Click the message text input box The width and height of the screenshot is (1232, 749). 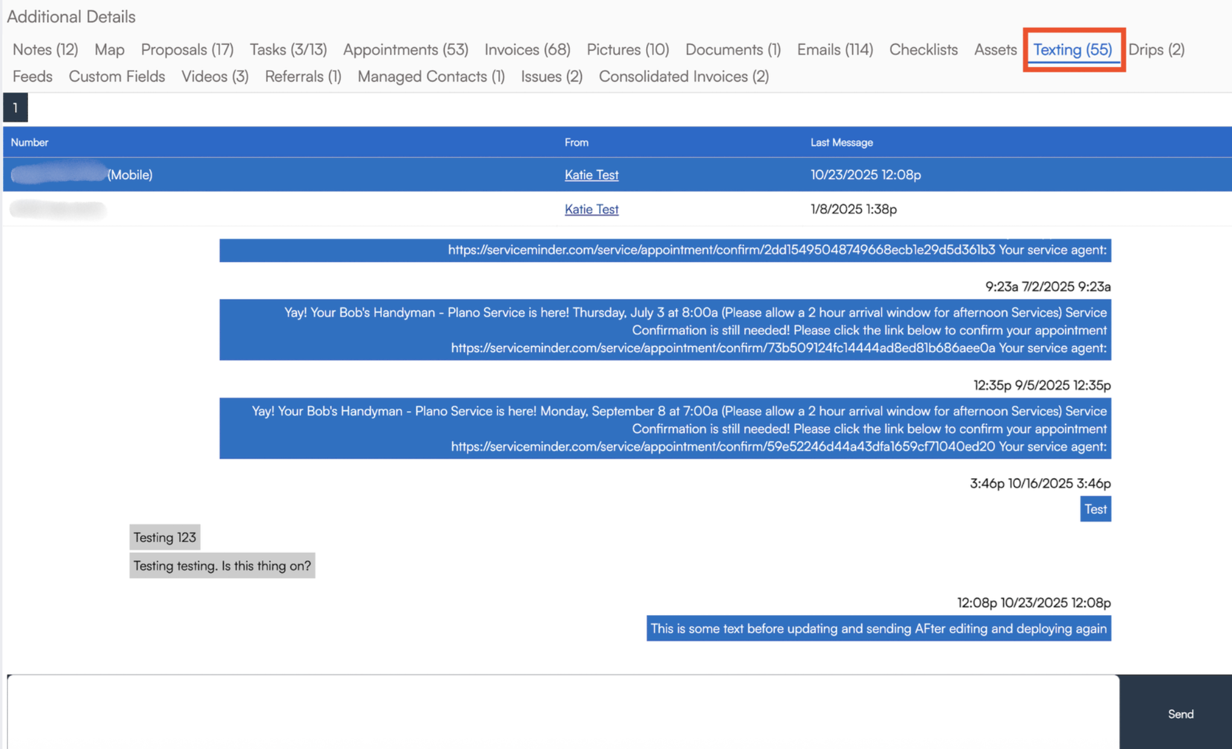point(562,712)
